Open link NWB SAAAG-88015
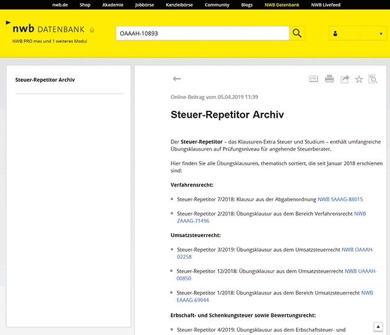Viewport: 390px width, 335px height. (x=340, y=199)
